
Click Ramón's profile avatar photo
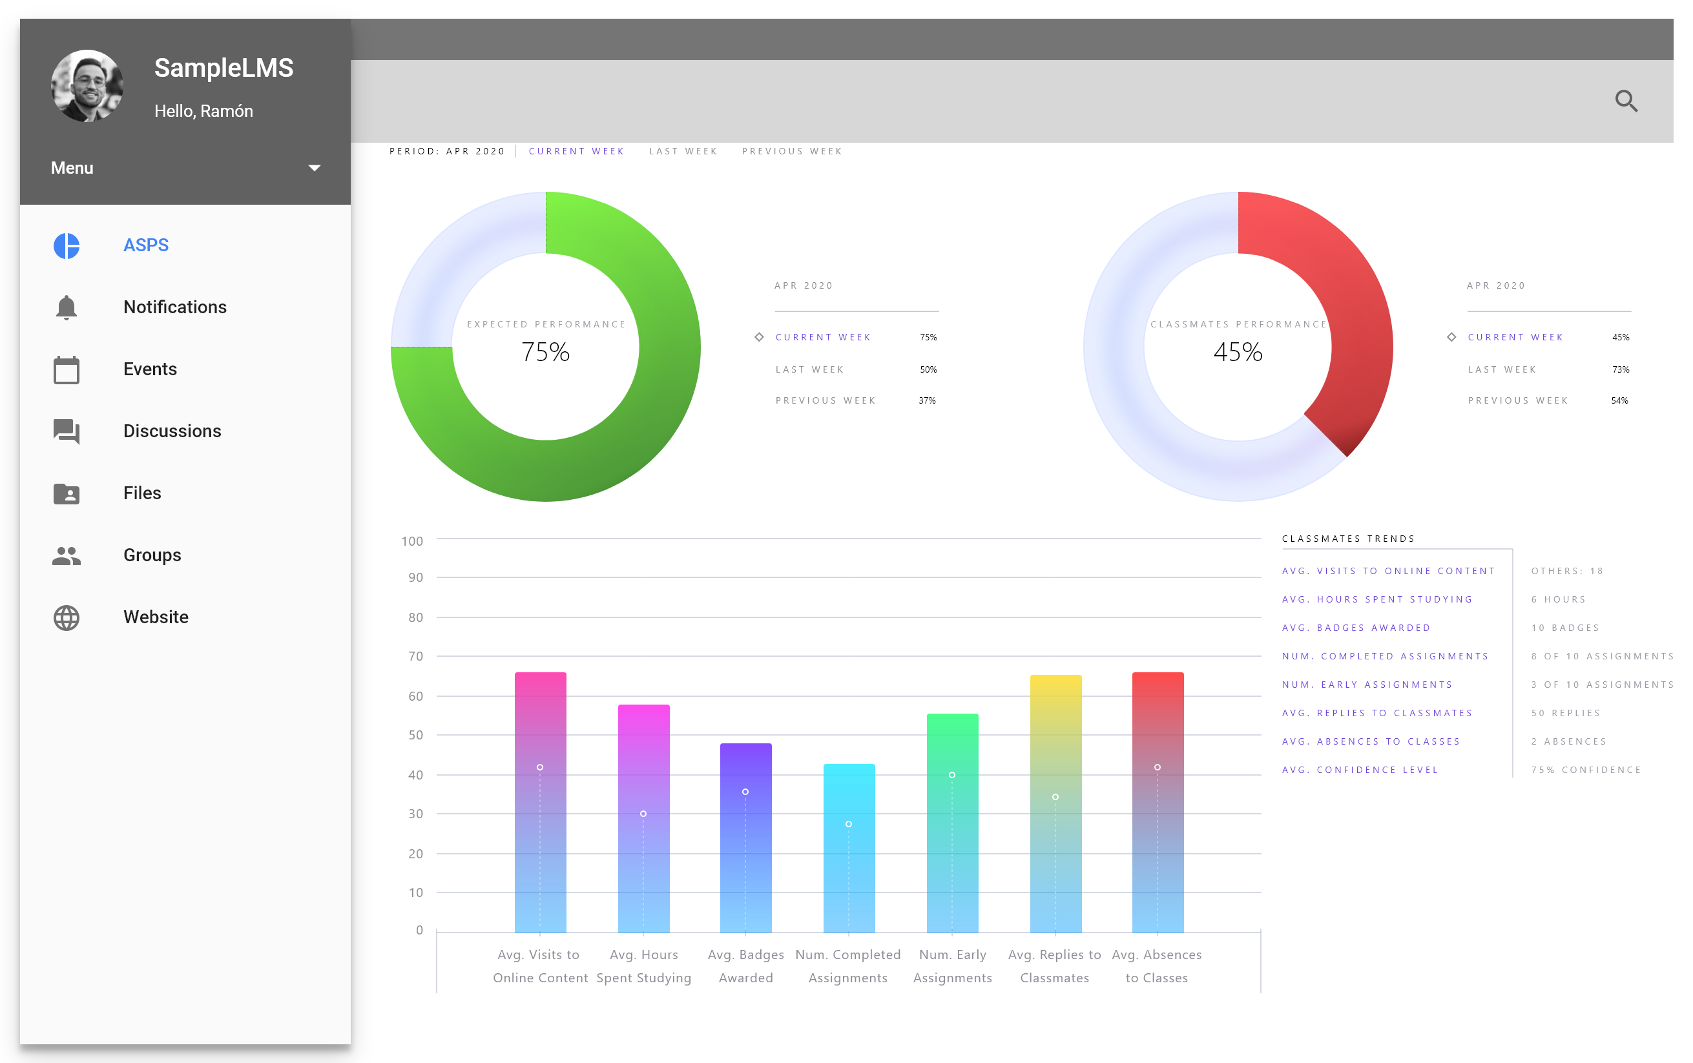click(87, 86)
